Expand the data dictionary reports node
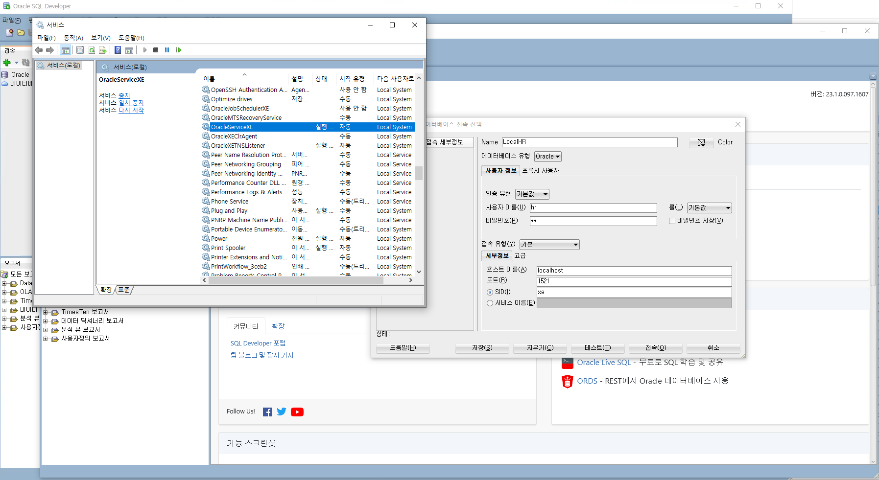Screen dimensions: 879x480 pyautogui.click(x=45, y=321)
